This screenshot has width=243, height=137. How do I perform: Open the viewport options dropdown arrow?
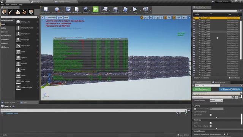43,18
